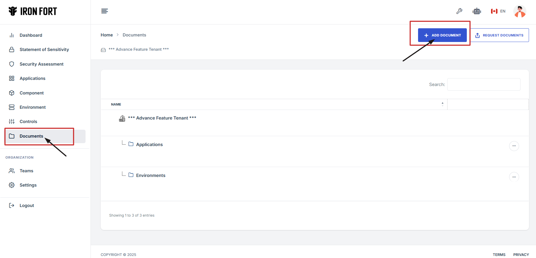
Task: Click the Environments folder icon in table
Action: (x=131, y=175)
